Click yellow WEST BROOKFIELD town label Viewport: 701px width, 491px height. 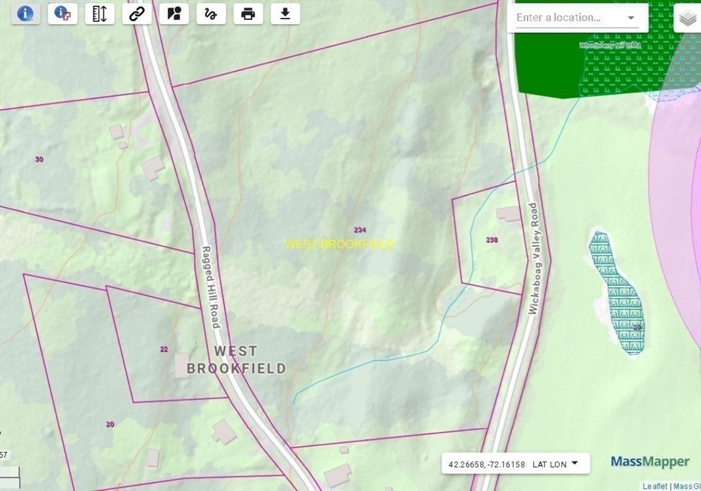tap(340, 244)
